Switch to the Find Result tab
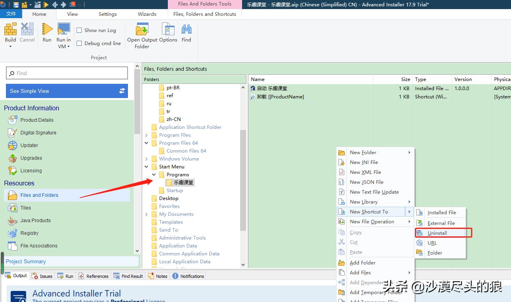Screen dimensions: 511x302 (128, 276)
